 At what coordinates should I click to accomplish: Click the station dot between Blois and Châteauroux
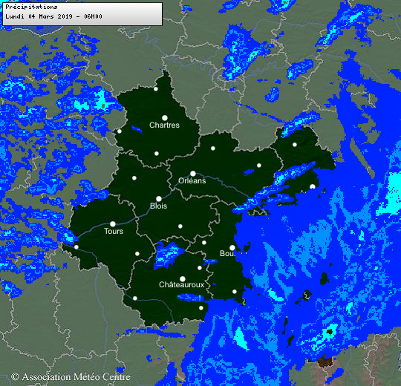pyautogui.click(x=180, y=226)
